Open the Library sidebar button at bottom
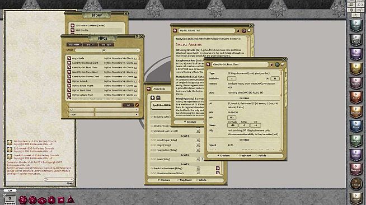Viewport: 366px width, 205px height. pos(356,198)
